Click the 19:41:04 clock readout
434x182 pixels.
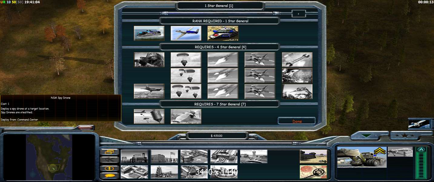(32, 2)
